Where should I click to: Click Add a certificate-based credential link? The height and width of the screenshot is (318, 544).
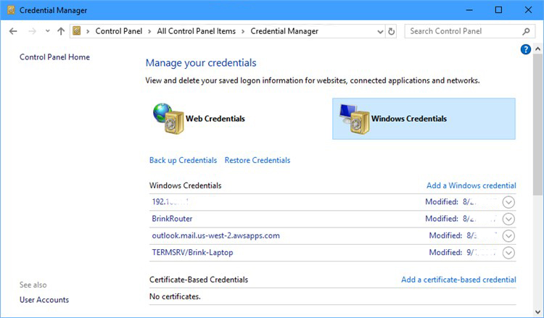[x=458, y=280]
